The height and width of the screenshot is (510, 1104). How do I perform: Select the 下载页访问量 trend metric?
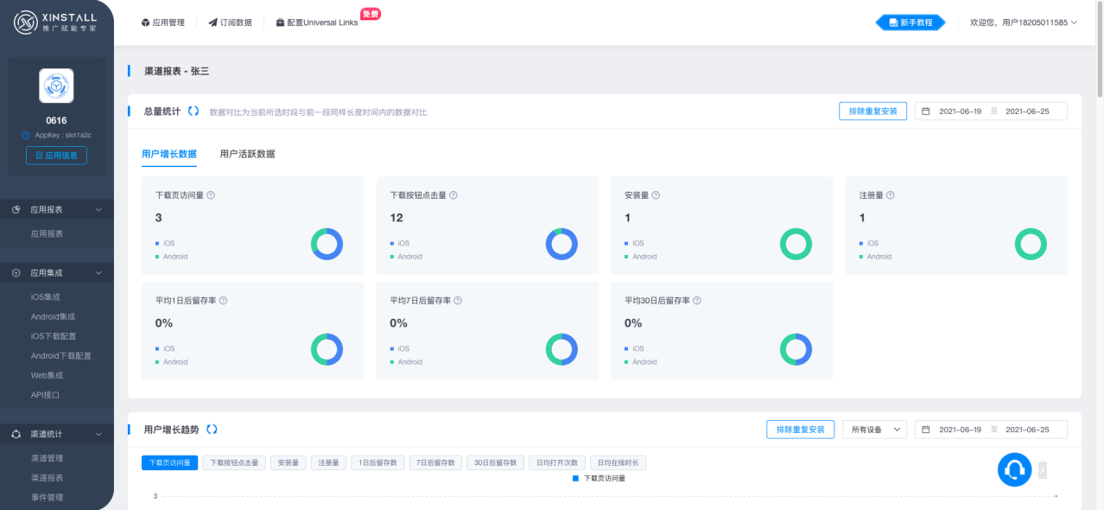click(x=170, y=462)
